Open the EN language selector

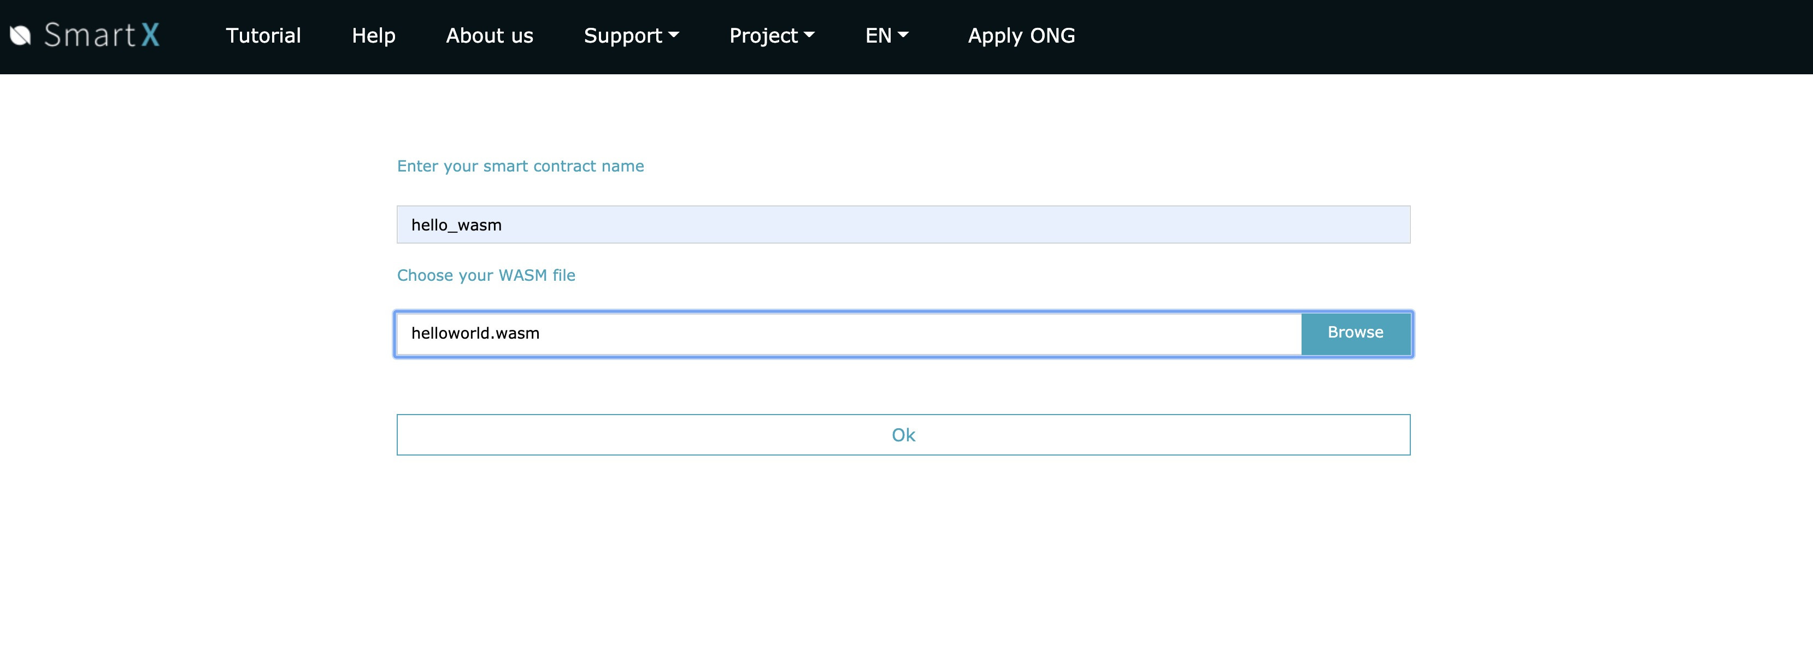click(878, 35)
